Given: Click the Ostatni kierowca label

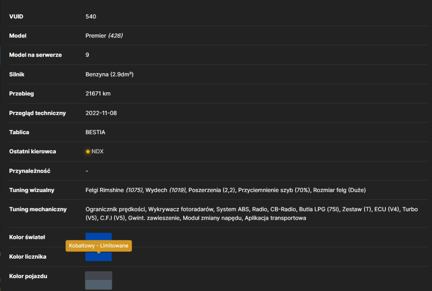Looking at the screenshot, I should coord(32,152).
